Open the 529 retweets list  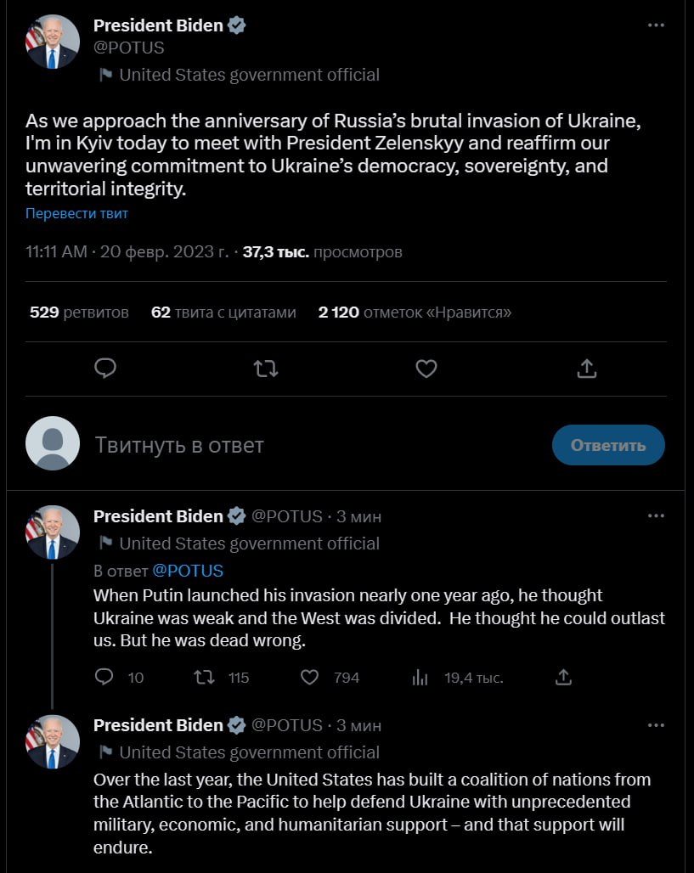(79, 312)
